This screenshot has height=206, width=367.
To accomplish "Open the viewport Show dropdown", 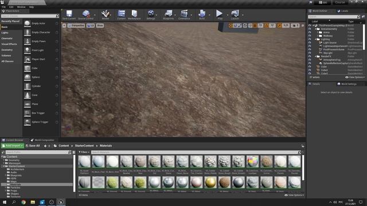I will (x=100, y=25).
